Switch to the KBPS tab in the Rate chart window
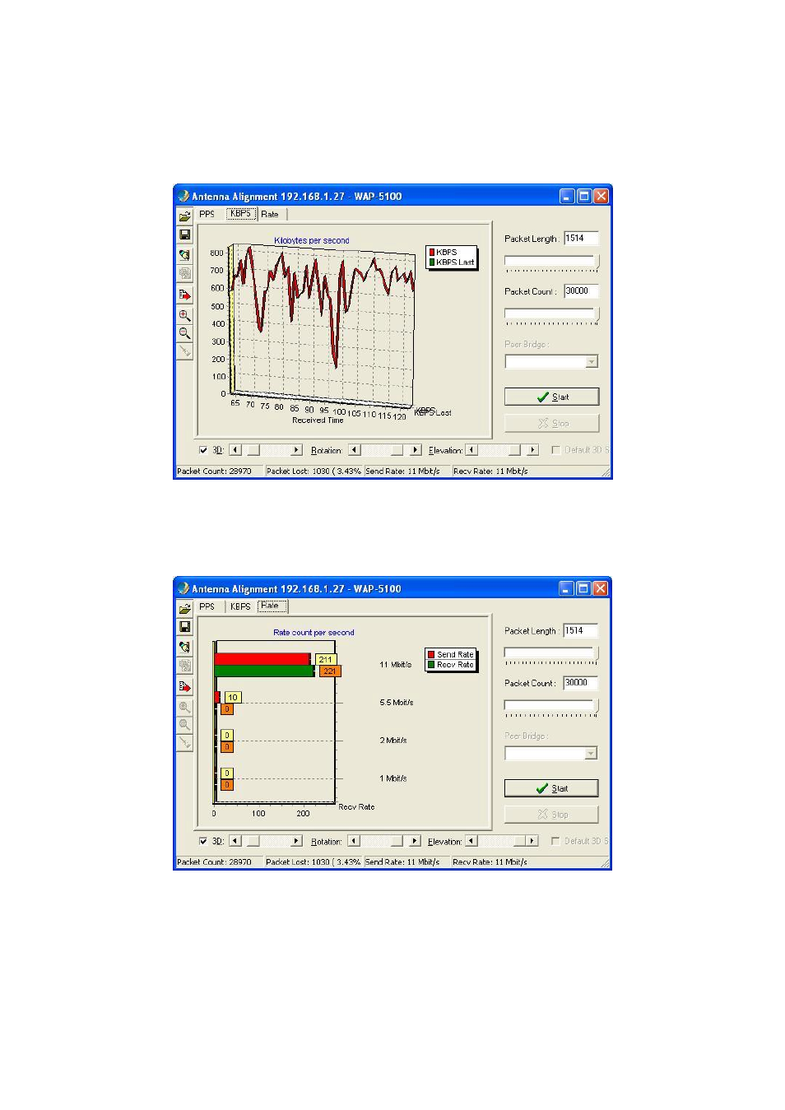 coord(240,606)
